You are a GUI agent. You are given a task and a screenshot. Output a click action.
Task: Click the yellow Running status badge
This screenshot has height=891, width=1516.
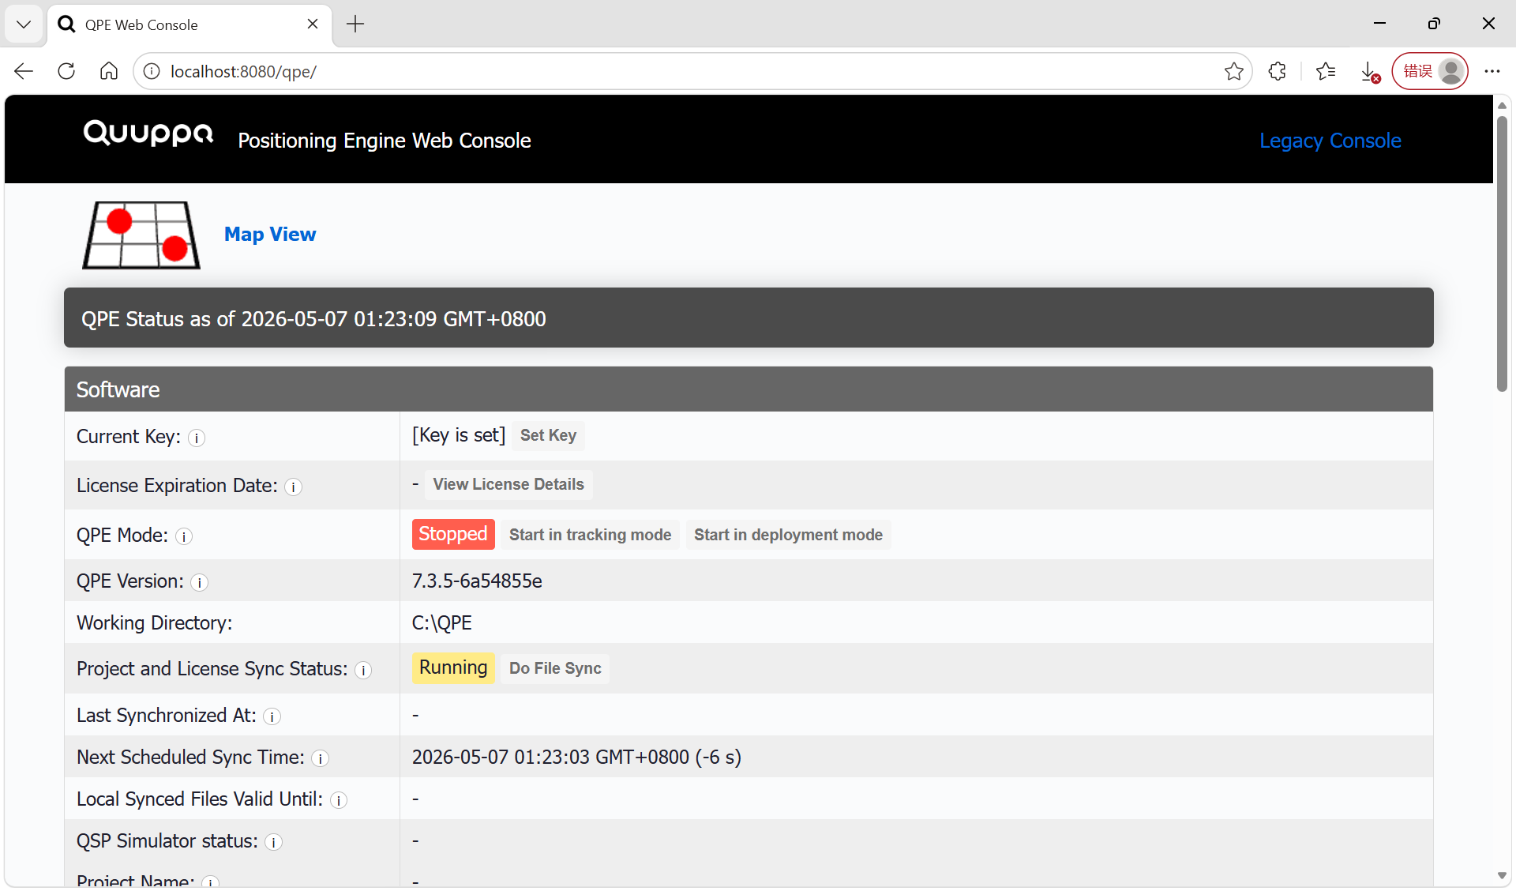pos(453,667)
